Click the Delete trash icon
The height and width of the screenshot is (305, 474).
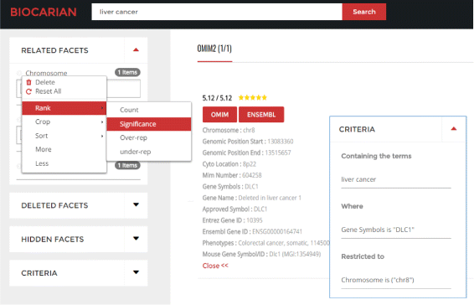[x=28, y=82]
